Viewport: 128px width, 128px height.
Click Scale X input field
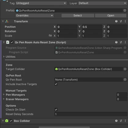coord(67,36)
